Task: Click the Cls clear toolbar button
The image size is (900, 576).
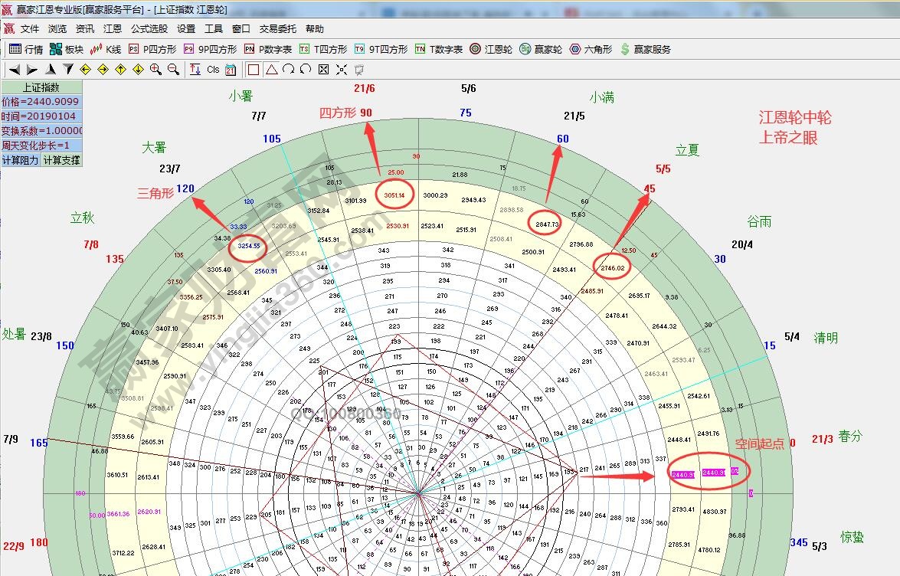Action: [213, 70]
